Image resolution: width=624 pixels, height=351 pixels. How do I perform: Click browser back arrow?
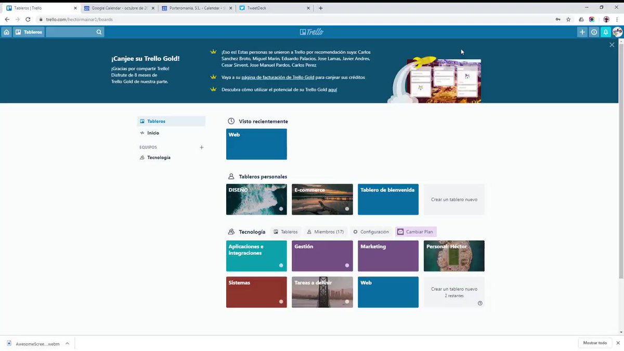tap(7, 19)
